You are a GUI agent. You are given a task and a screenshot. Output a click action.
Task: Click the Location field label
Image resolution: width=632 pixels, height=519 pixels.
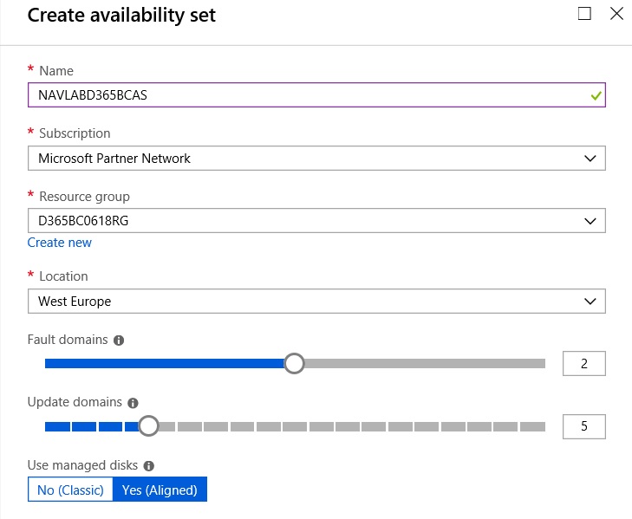click(x=63, y=276)
